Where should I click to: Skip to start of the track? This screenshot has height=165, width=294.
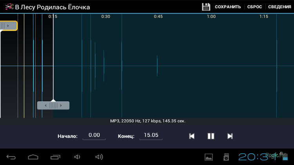click(x=192, y=136)
